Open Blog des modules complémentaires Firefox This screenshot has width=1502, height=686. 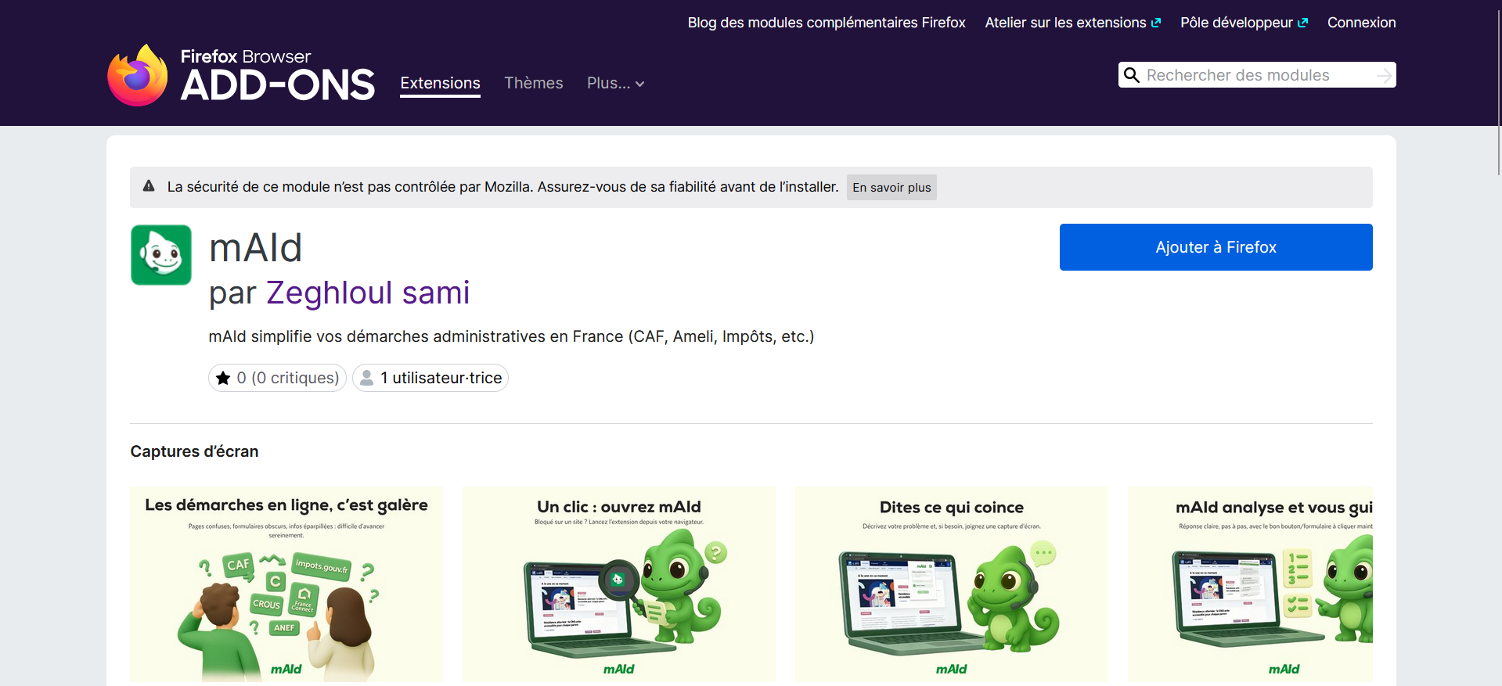827,23
